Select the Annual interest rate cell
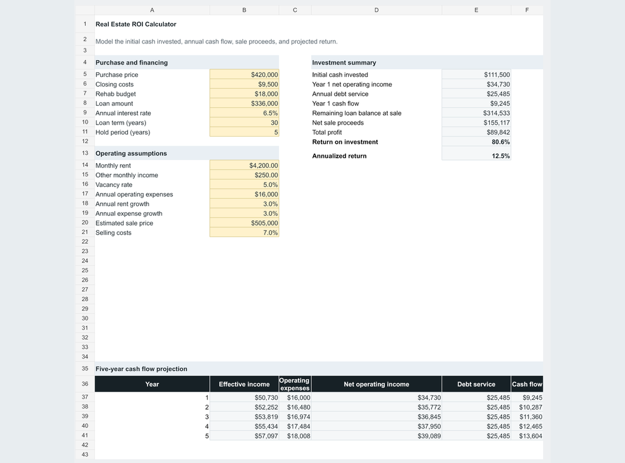This screenshot has height=463, width=625. click(x=244, y=113)
